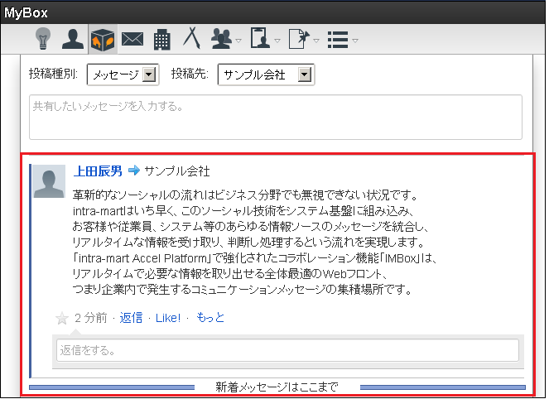The width and height of the screenshot is (549, 399).
Task: Click the blue arrow next to 上田辰男
Action: [x=134, y=171]
